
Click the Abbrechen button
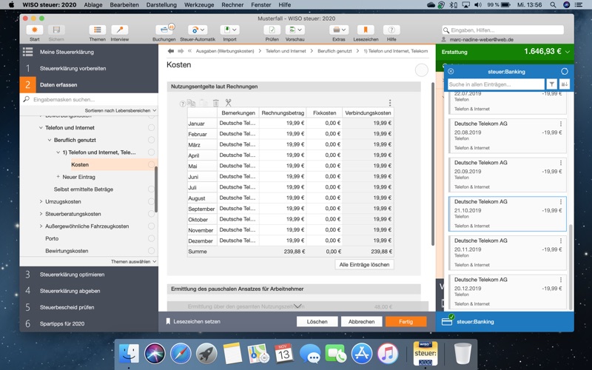click(361, 321)
